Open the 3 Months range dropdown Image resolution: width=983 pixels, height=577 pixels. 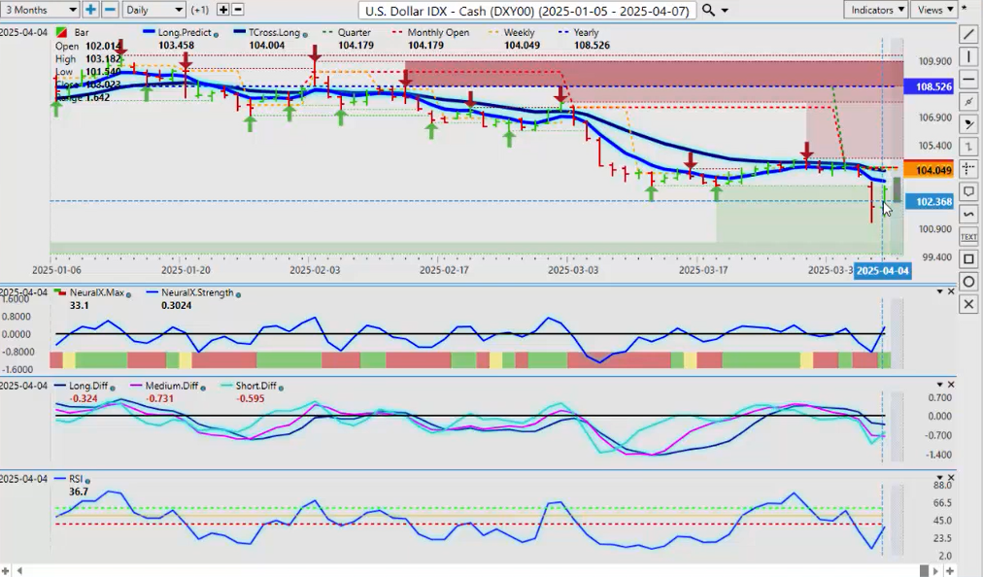39,10
